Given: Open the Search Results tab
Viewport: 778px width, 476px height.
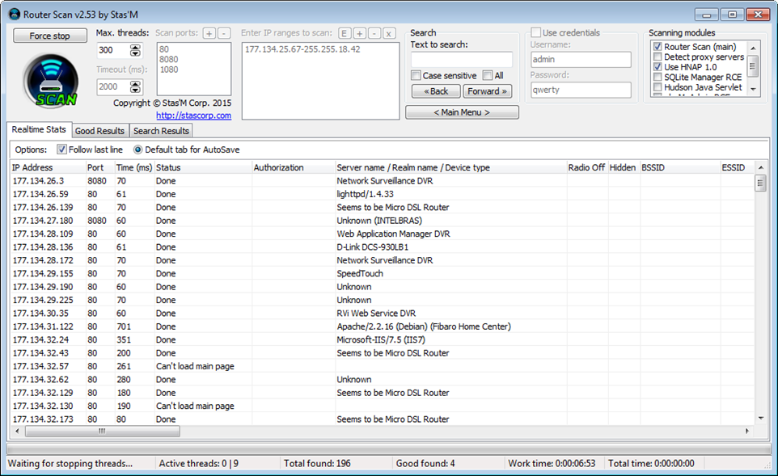Looking at the screenshot, I should [x=161, y=131].
